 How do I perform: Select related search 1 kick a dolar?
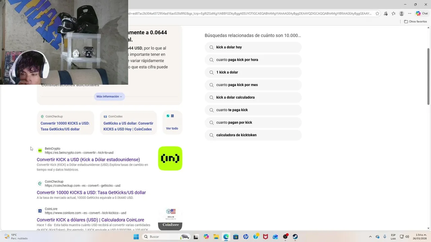point(253,72)
